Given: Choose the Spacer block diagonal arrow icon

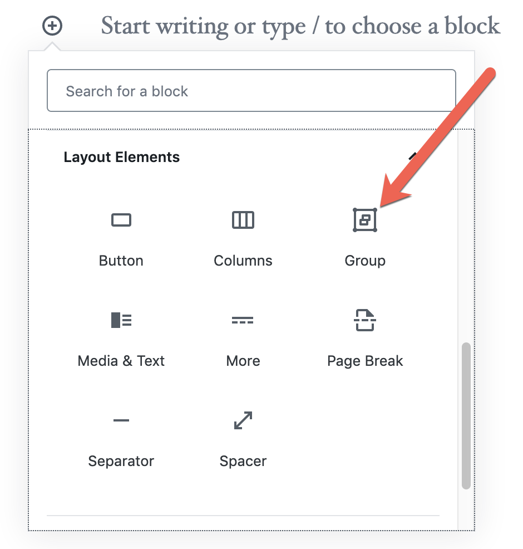Looking at the screenshot, I should (x=243, y=420).
